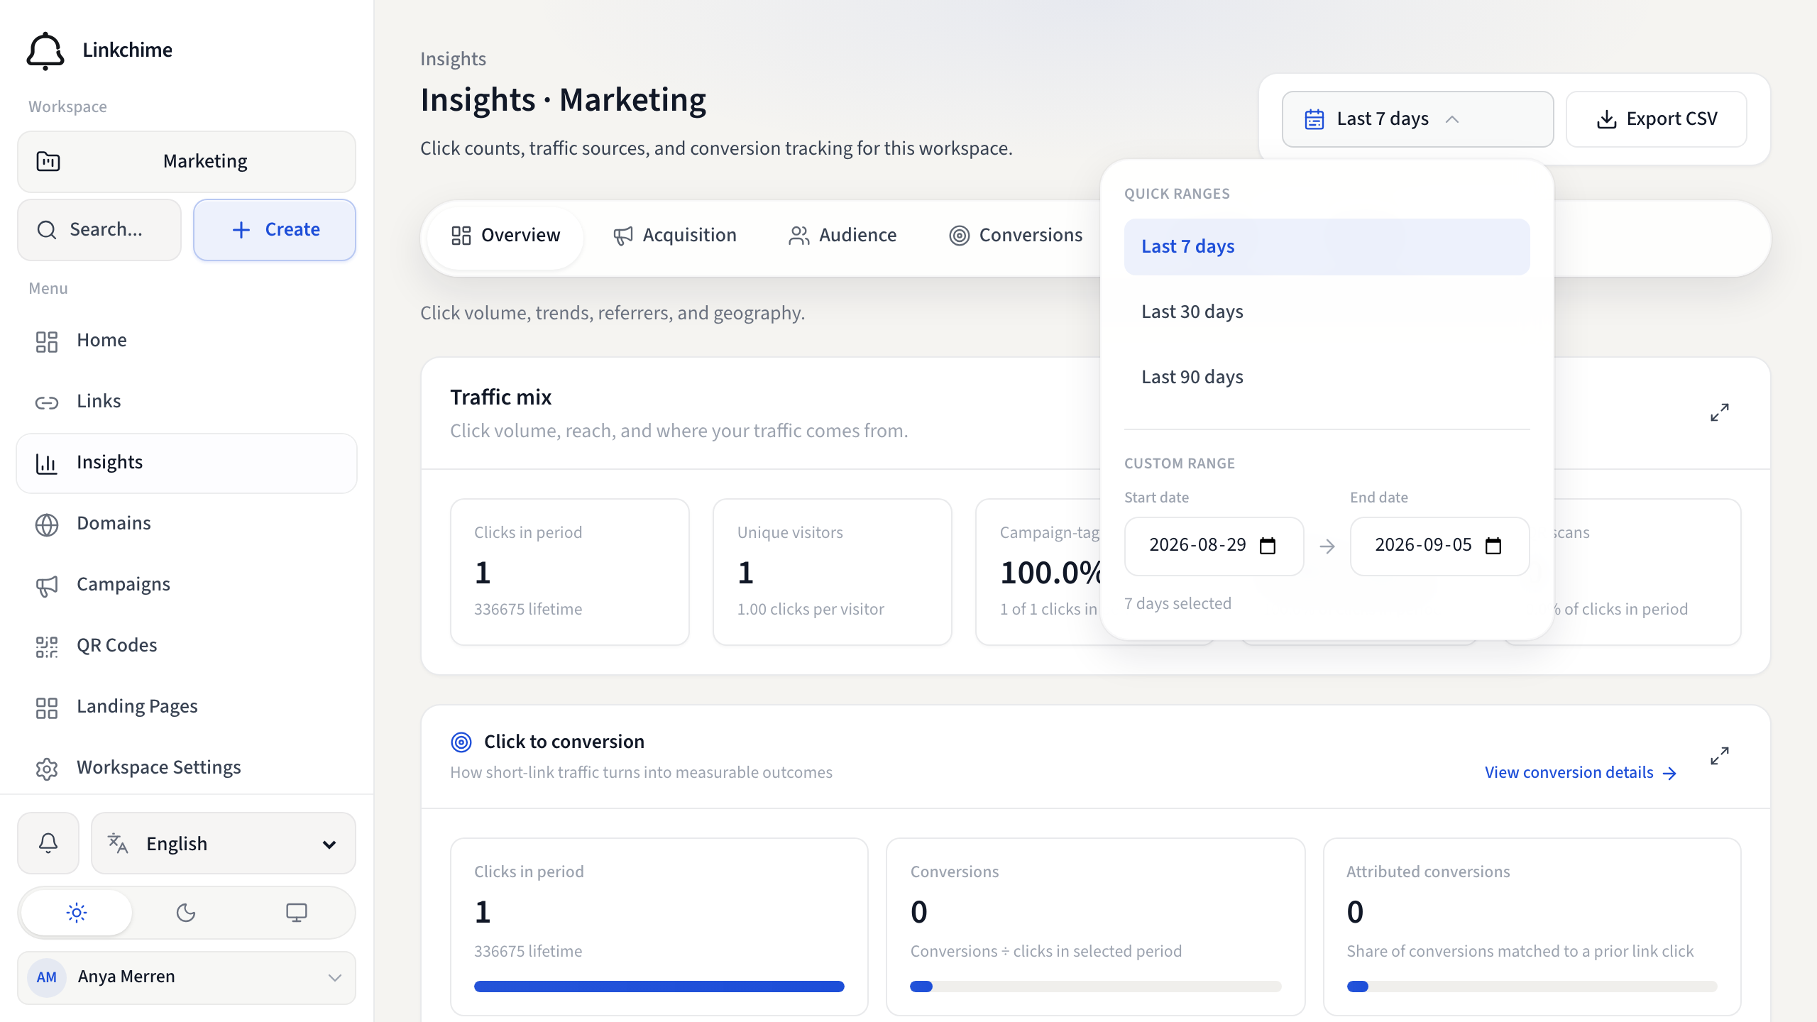Click the Links chain icon
Image resolution: width=1817 pixels, height=1022 pixels.
click(47, 402)
